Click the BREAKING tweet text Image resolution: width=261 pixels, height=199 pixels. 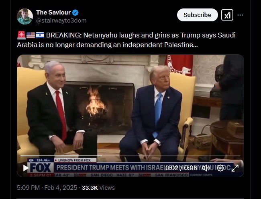(x=126, y=40)
